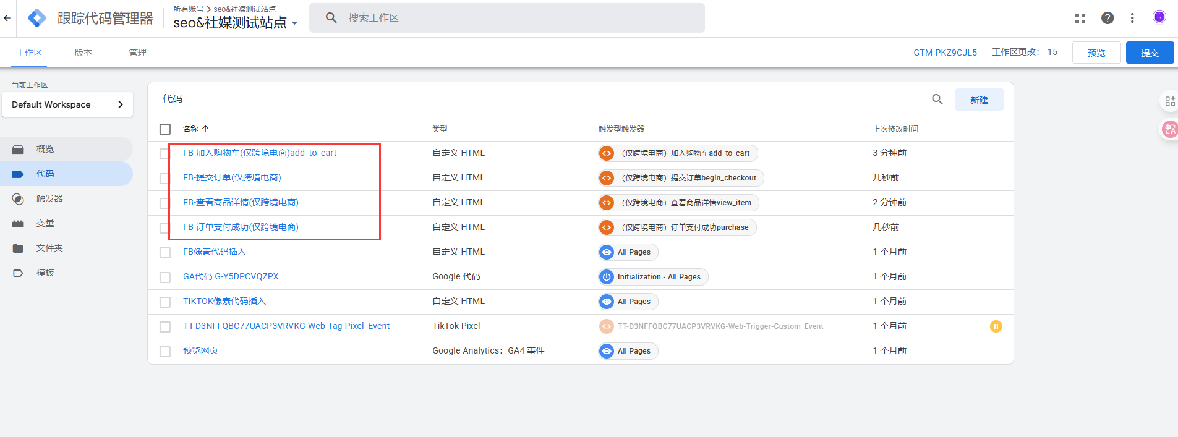The width and height of the screenshot is (1178, 437).
Task: Click the Tag Manager diamond logo
Action: [37, 18]
